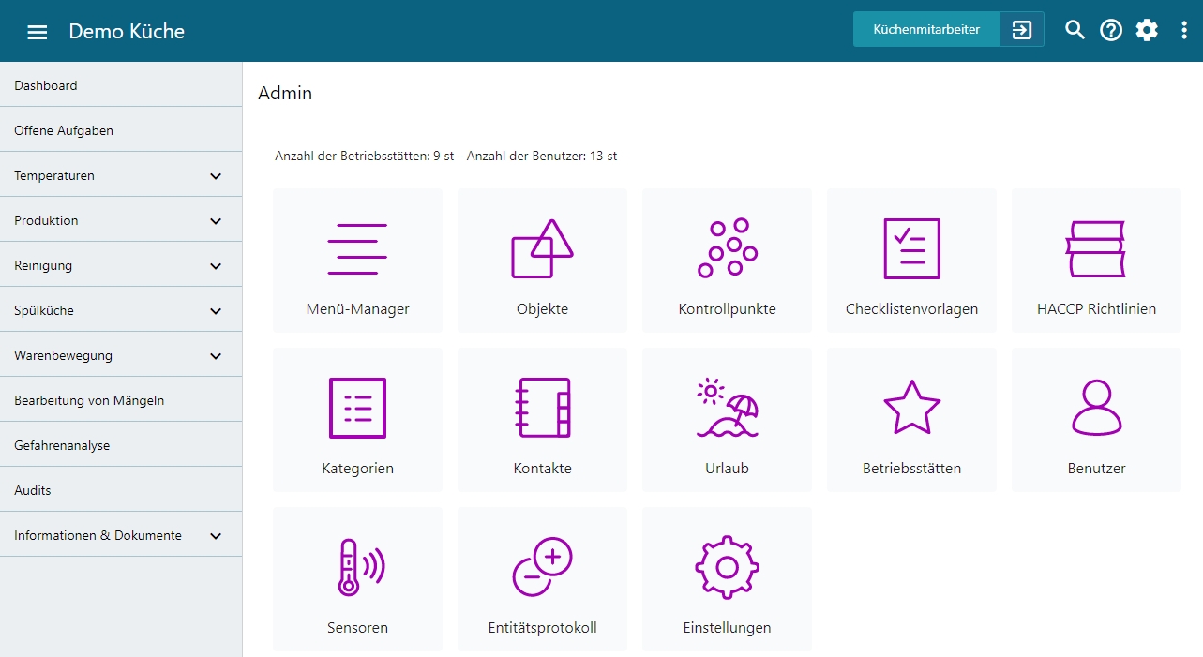The width and height of the screenshot is (1203, 657).
Task: Open Checklistenvorlagen checklist icon
Action: point(911,248)
